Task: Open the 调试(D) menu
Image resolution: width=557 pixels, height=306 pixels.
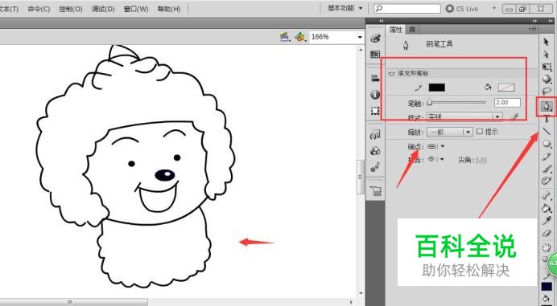Action: point(103,9)
